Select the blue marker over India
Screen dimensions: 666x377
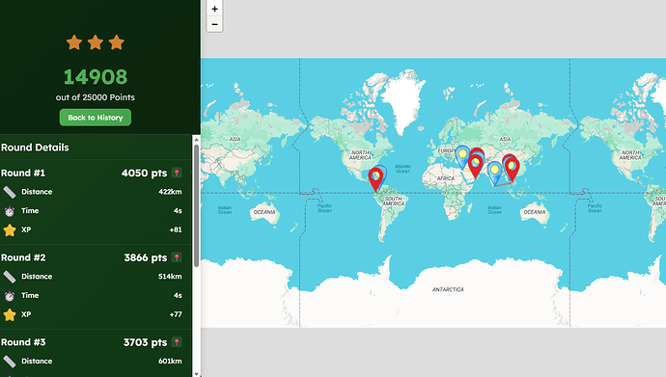(x=494, y=173)
